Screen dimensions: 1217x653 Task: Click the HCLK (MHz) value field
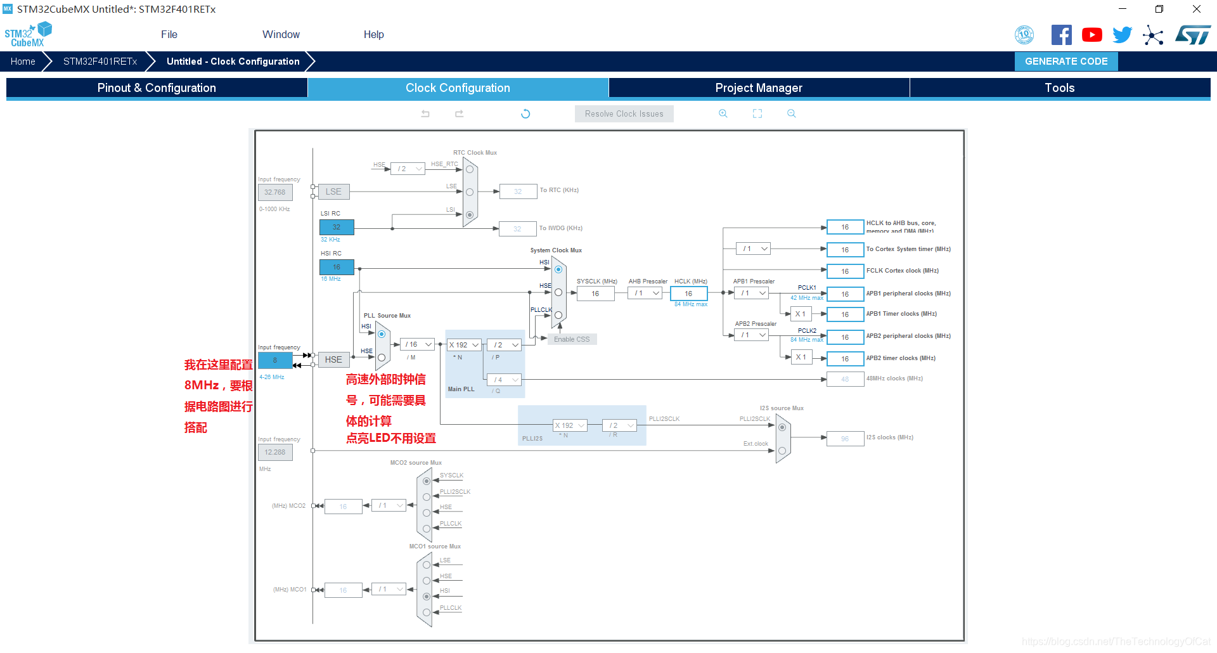click(x=688, y=294)
